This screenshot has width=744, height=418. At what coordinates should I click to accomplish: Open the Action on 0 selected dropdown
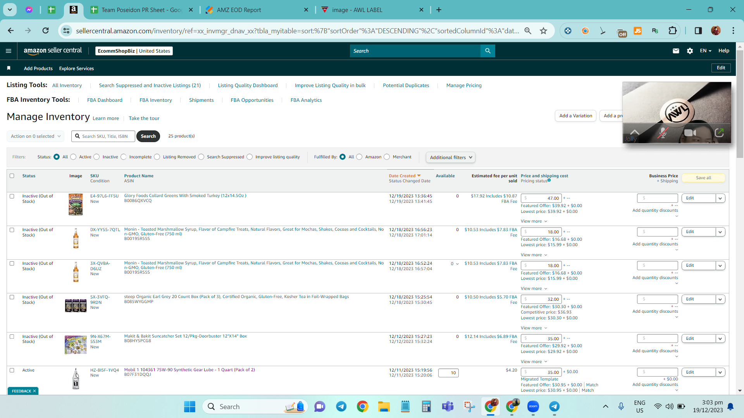(36, 136)
